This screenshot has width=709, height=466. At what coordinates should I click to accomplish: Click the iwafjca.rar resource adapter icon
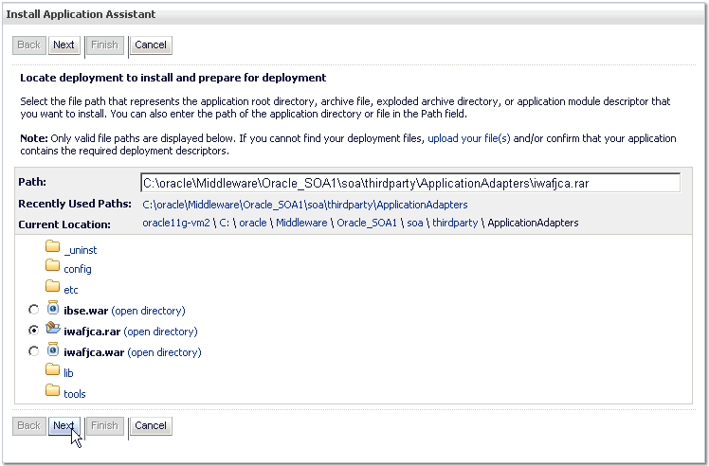pyautogui.click(x=53, y=328)
